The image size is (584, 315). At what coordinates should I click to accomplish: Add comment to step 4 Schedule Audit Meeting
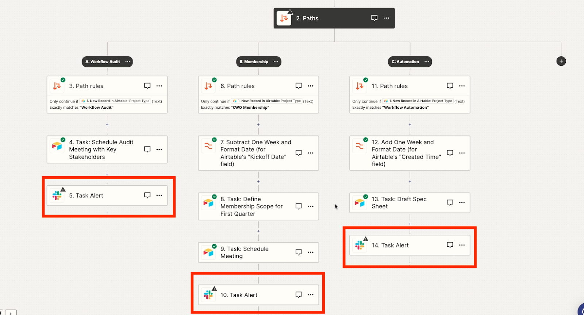pyautogui.click(x=147, y=149)
